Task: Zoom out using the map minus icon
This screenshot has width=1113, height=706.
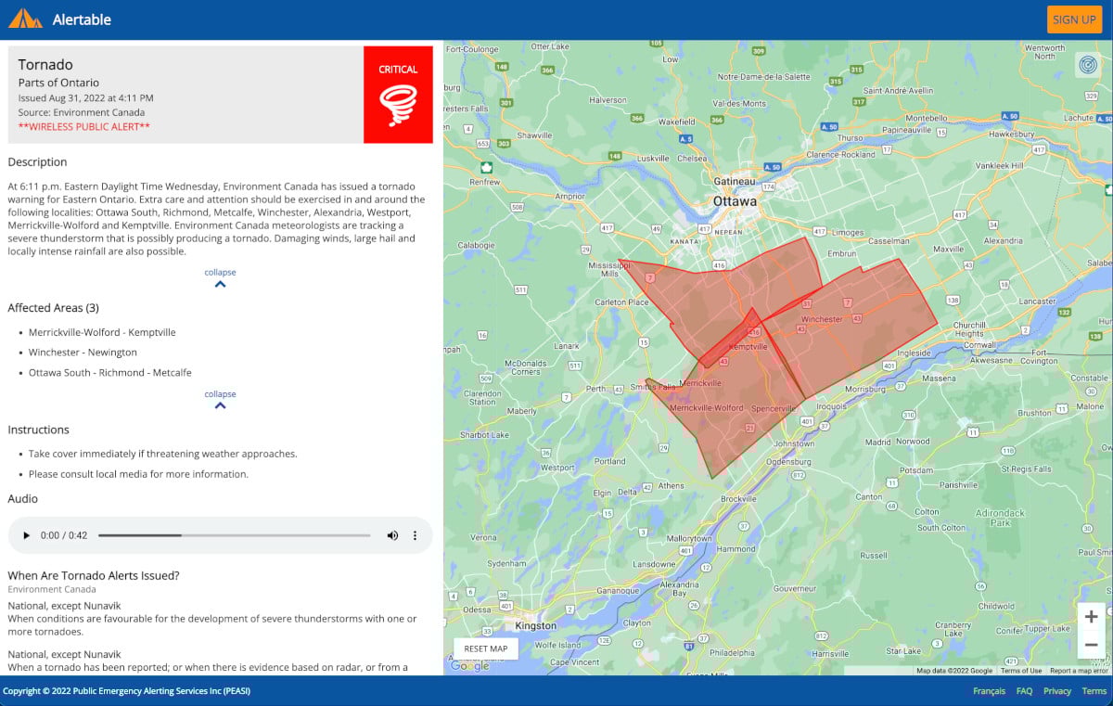Action: click(1091, 644)
